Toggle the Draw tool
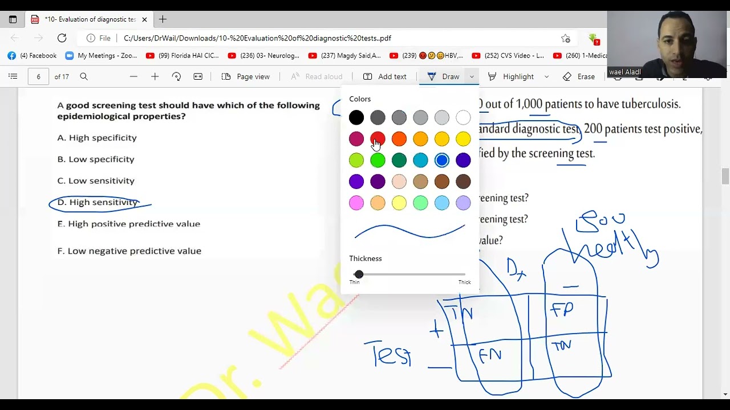The height and width of the screenshot is (410, 730). pyautogui.click(x=444, y=76)
